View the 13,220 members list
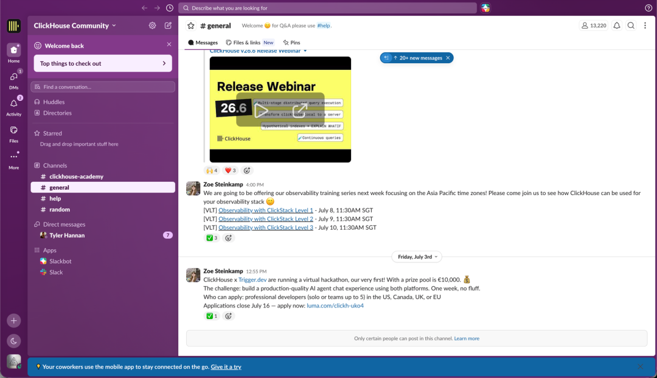Image resolution: width=657 pixels, height=378 pixels. (x=594, y=26)
